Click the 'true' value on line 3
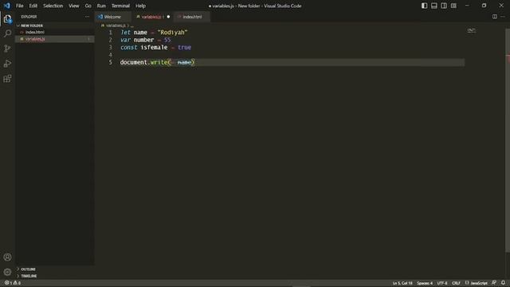This screenshot has height=287, width=510. tap(184, 47)
